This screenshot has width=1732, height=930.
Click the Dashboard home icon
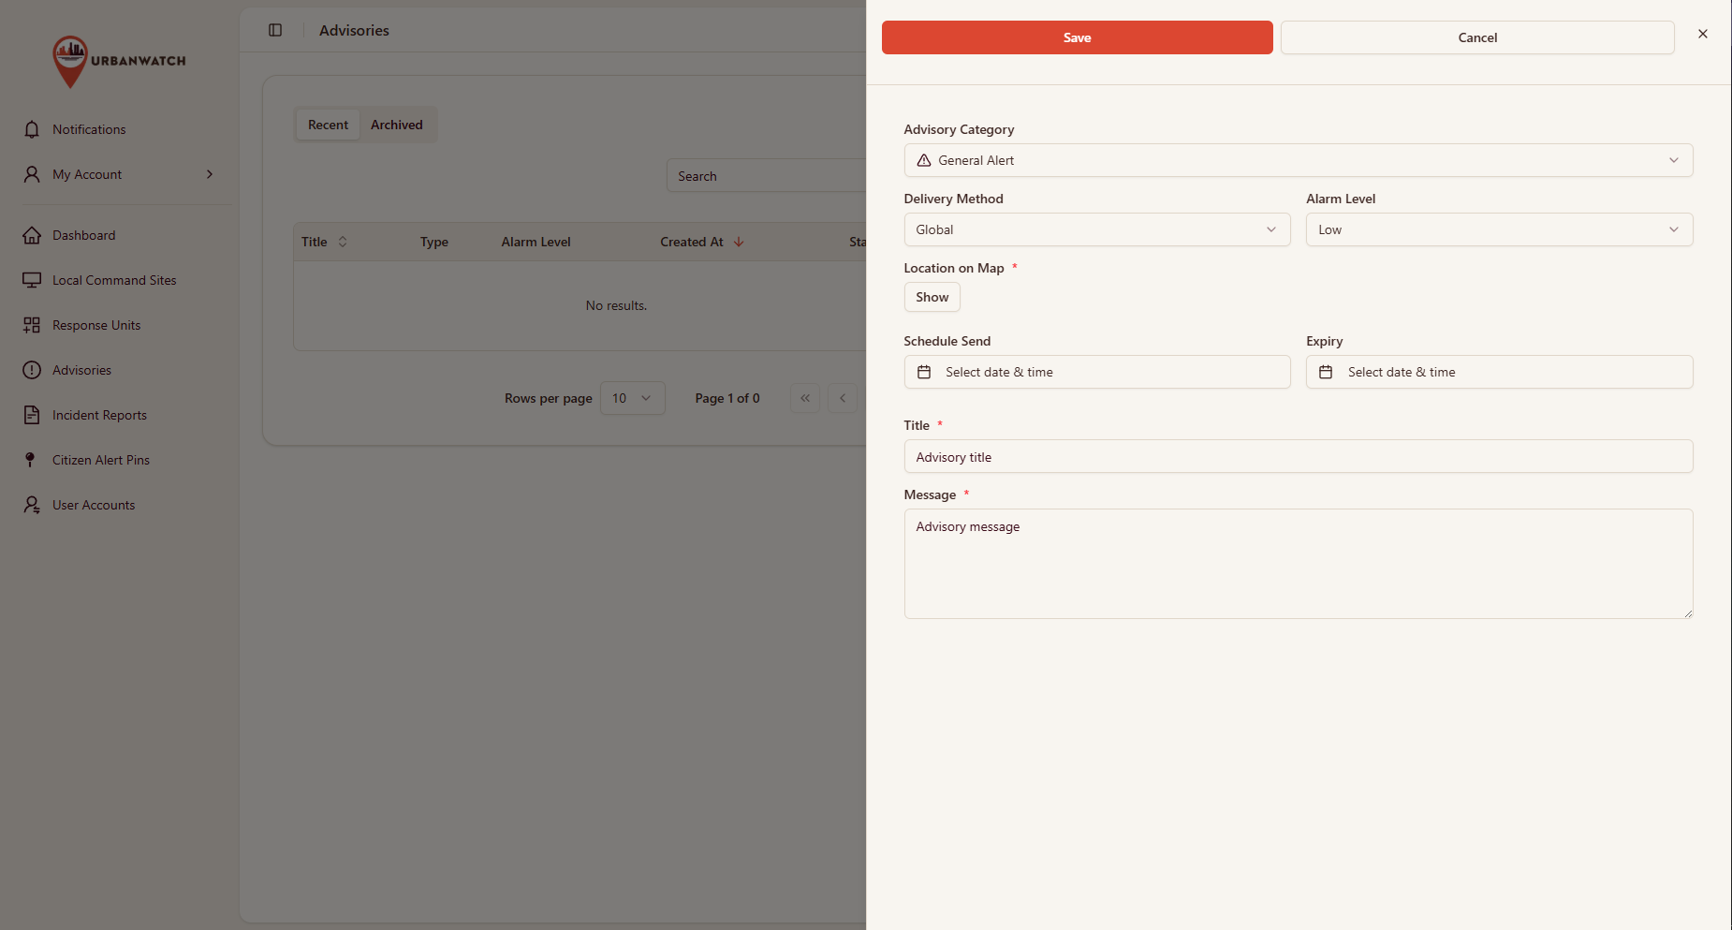click(x=32, y=235)
